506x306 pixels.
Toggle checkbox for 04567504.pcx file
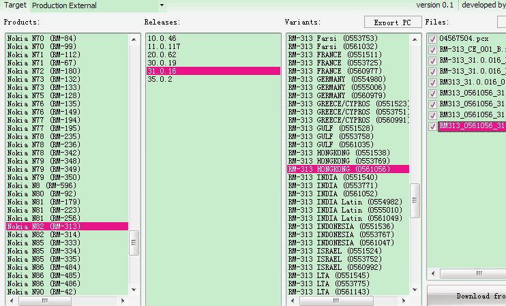point(432,39)
